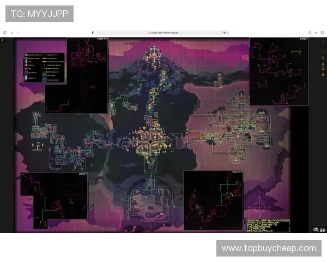Click the privacy shield icon

(93, 33)
